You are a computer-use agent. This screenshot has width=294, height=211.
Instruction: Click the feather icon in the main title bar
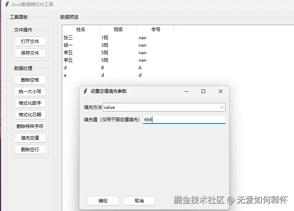7,4
